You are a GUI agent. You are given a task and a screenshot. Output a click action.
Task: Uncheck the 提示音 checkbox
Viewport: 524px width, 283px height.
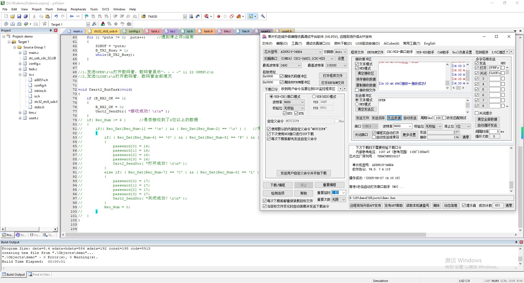[x=464, y=205]
